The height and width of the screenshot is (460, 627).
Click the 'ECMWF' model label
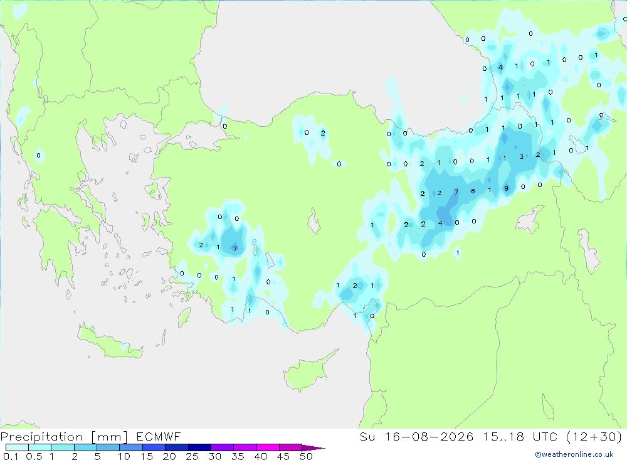[159, 436]
